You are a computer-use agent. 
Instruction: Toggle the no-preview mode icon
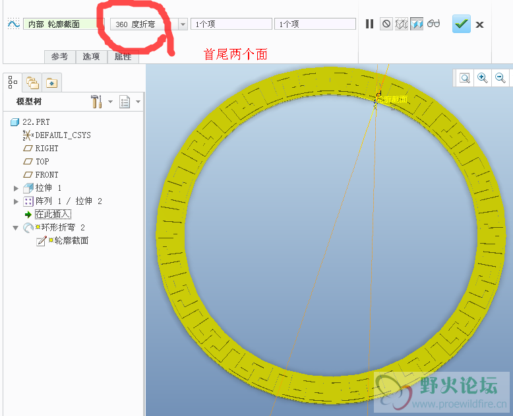point(386,24)
